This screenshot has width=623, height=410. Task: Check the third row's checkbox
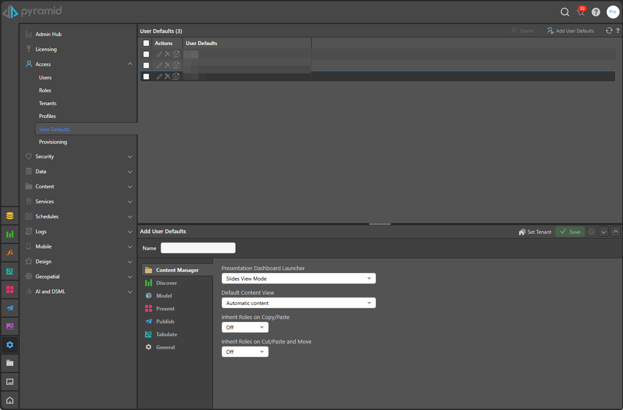[146, 76]
